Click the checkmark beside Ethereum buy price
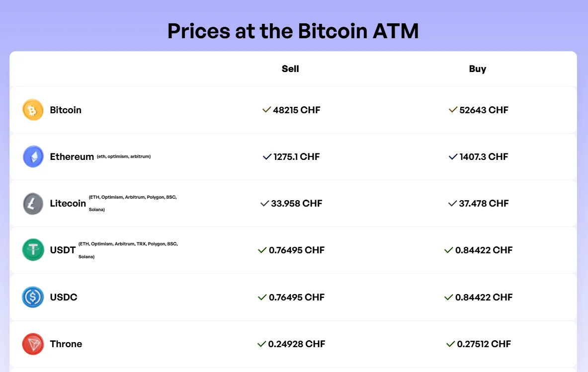The image size is (588, 372). (453, 156)
